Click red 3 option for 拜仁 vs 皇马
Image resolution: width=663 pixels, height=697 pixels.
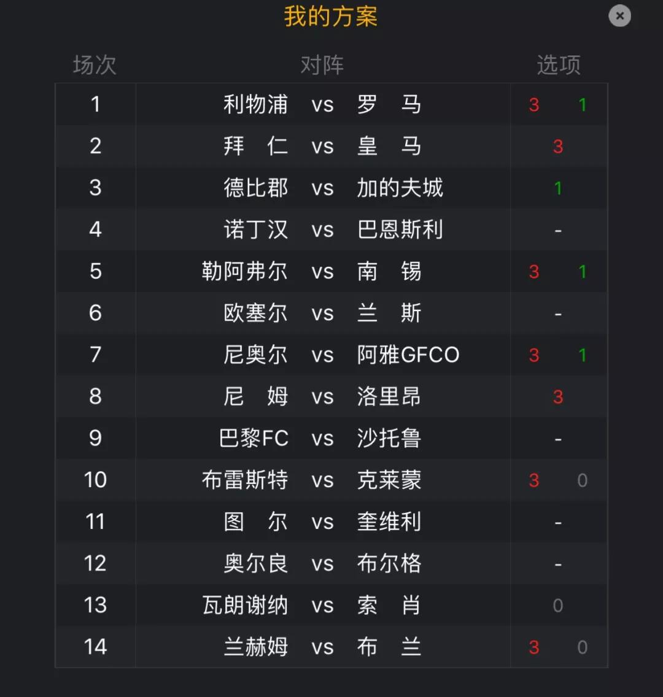coord(558,147)
